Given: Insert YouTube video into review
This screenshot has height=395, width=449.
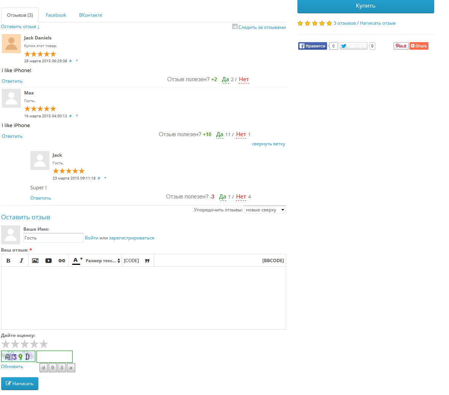Looking at the screenshot, I should (x=48, y=261).
